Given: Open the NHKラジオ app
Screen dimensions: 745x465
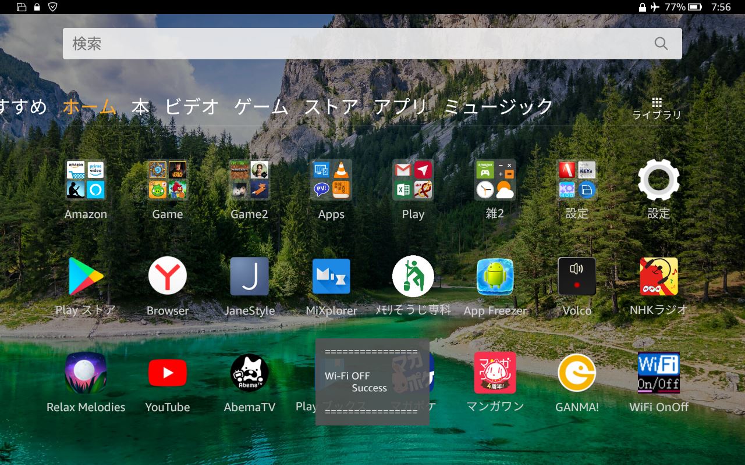Looking at the screenshot, I should [x=659, y=277].
